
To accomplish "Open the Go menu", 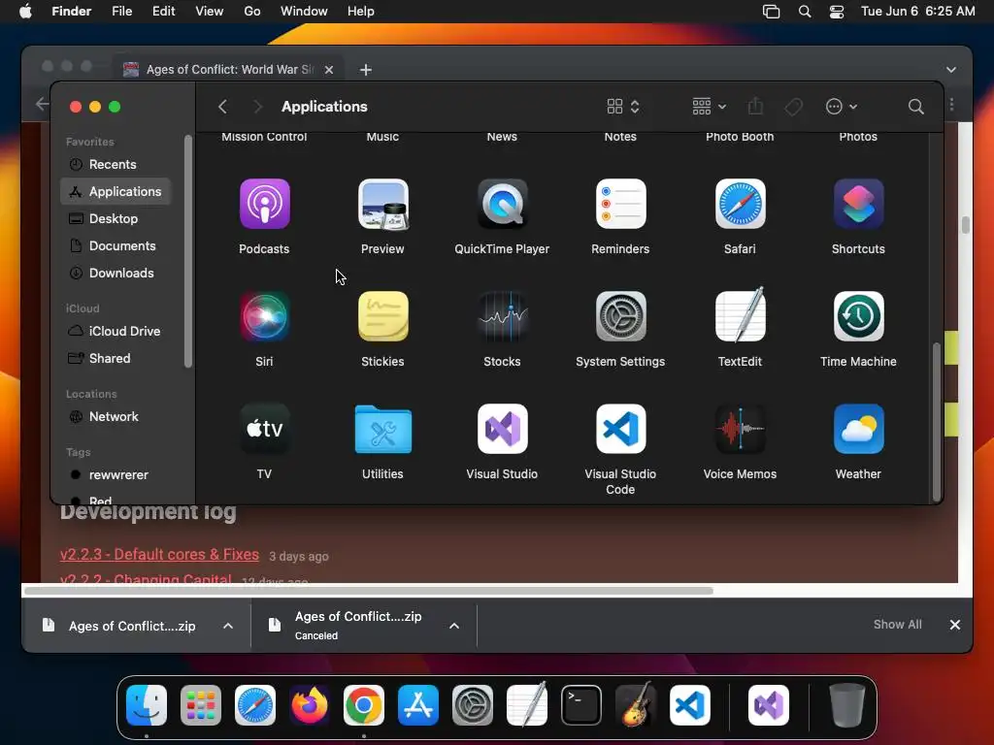I will click(x=252, y=12).
